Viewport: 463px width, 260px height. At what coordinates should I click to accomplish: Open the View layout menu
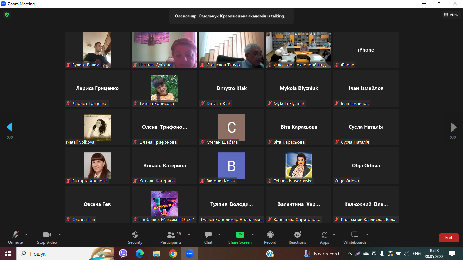pyautogui.click(x=451, y=15)
